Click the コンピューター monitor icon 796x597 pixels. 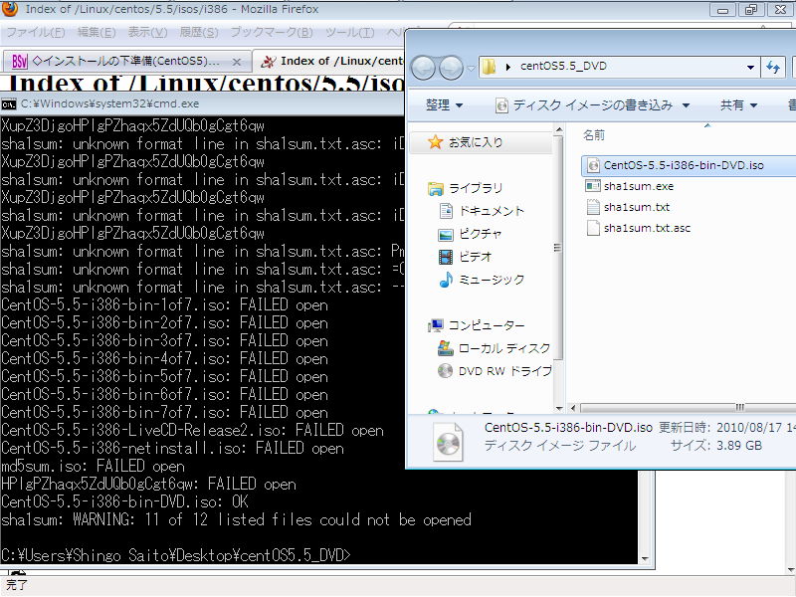pyautogui.click(x=435, y=325)
